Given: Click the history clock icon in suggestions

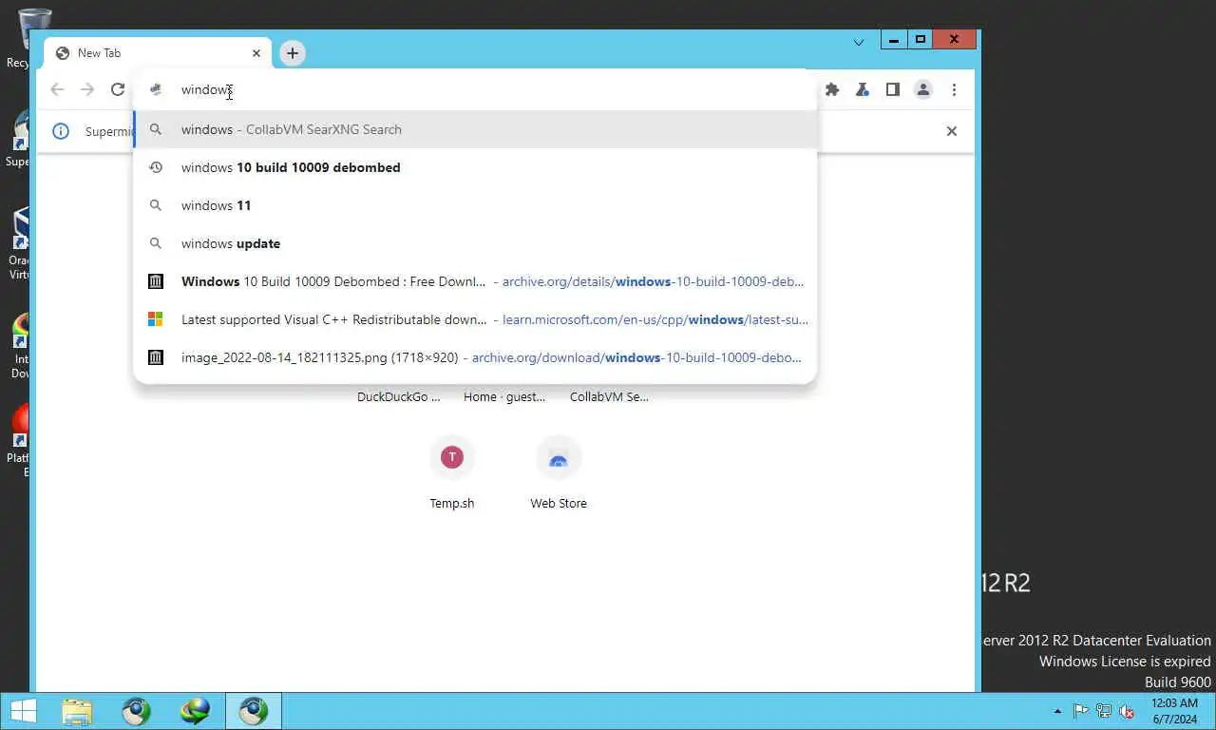Looking at the screenshot, I should (x=156, y=167).
